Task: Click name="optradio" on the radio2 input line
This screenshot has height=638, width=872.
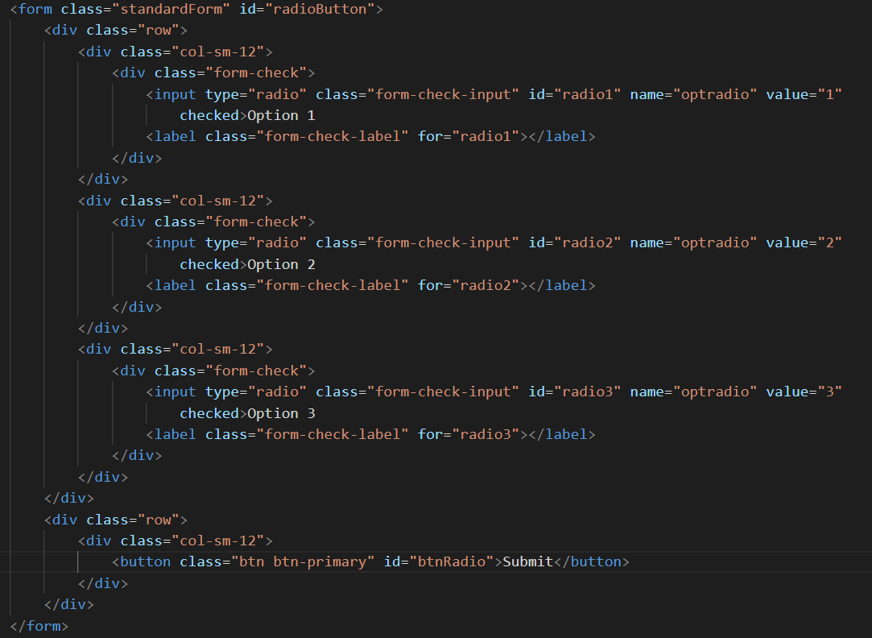Action: [693, 242]
